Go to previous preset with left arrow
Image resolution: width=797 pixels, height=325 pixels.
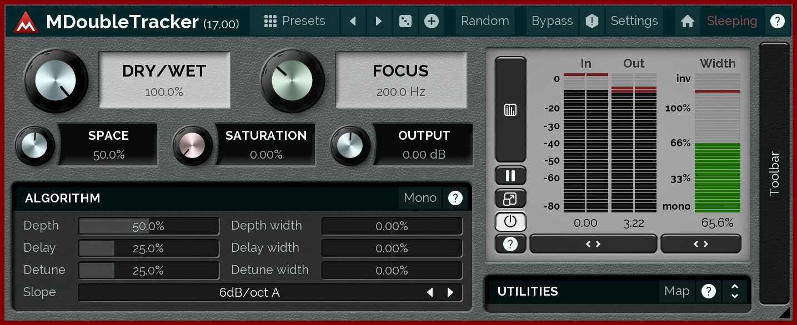[x=353, y=21]
